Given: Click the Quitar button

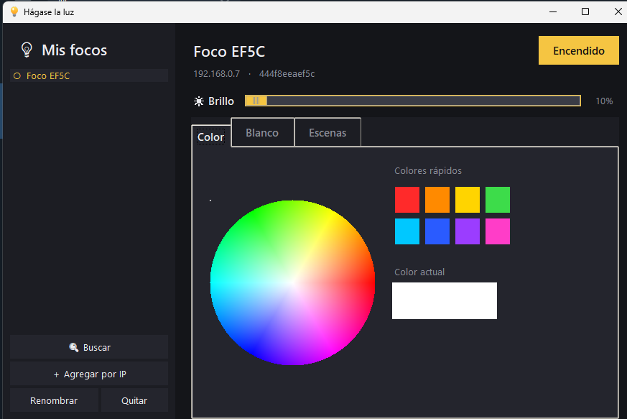Looking at the screenshot, I should pos(134,400).
